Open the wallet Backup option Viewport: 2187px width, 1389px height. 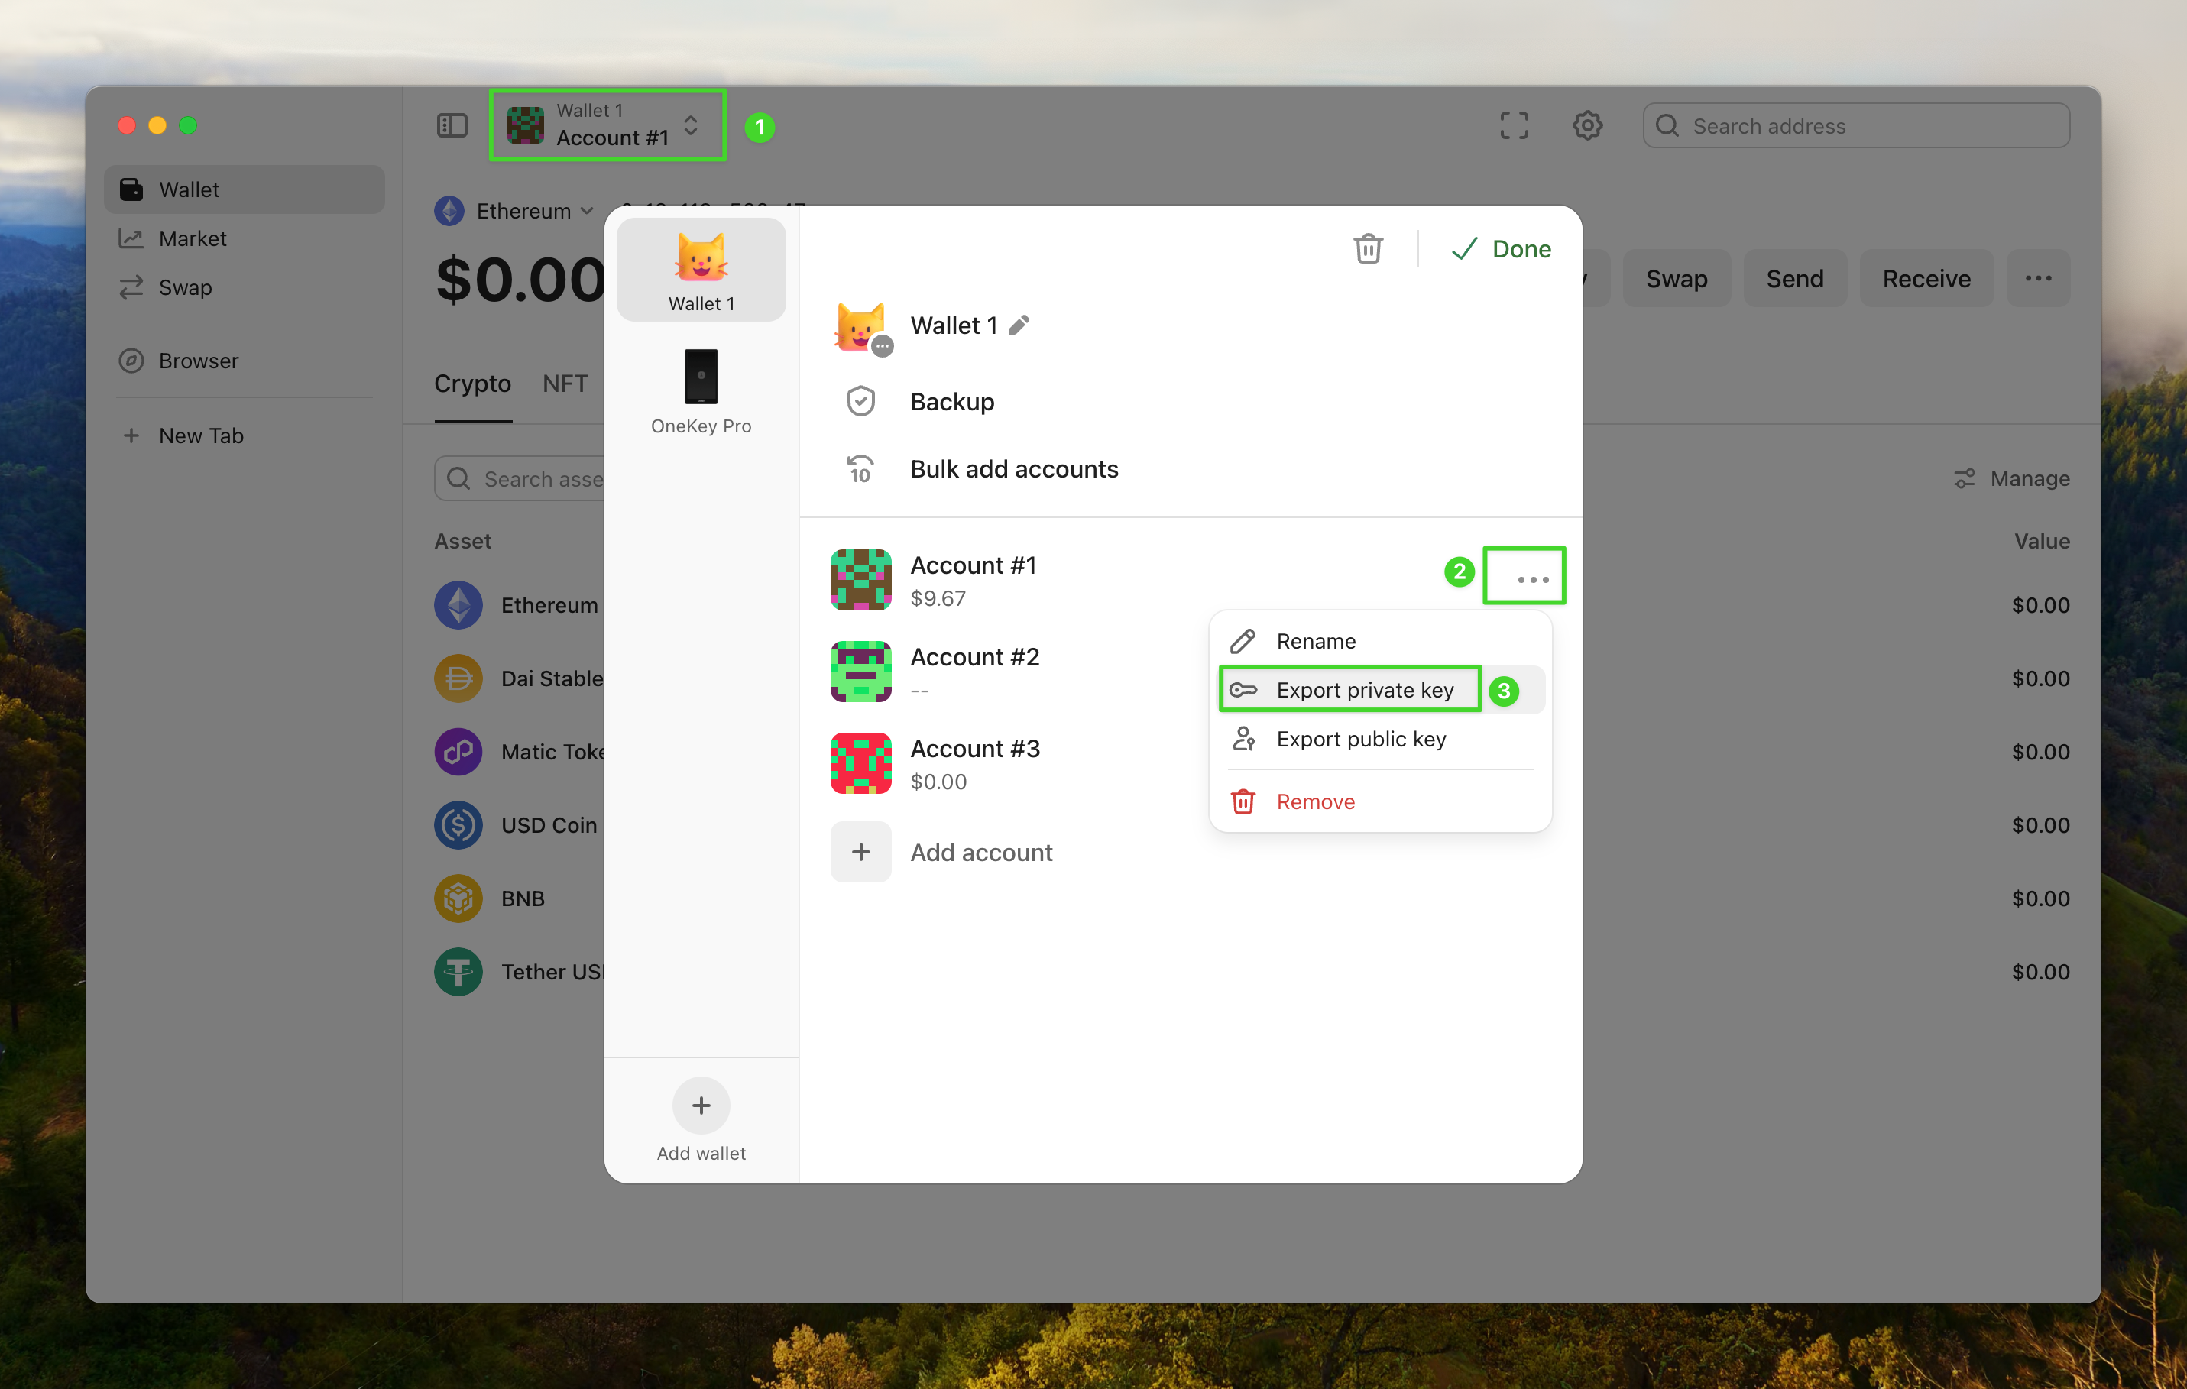(x=1190, y=400)
